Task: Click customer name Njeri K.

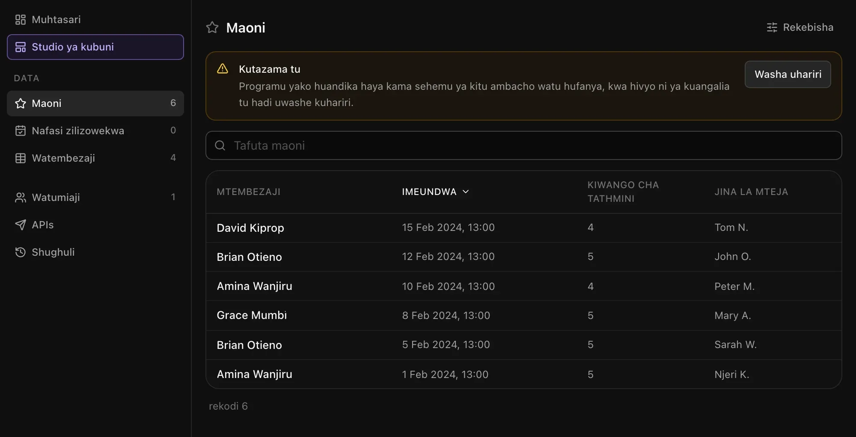Action: (731, 375)
